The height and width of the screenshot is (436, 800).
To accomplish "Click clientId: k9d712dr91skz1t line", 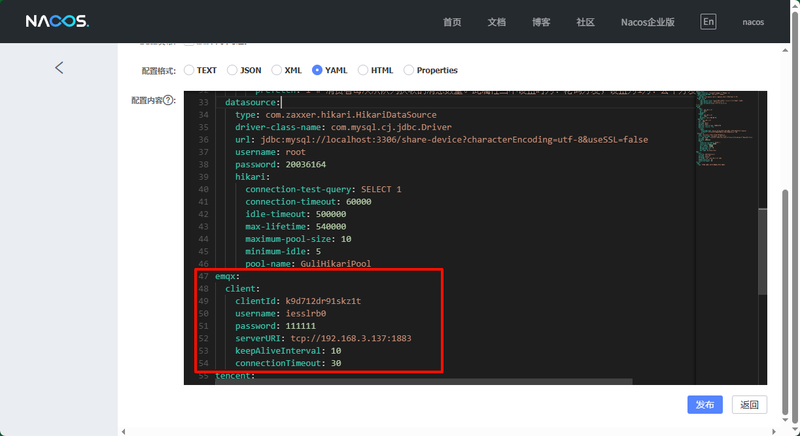I will click(x=298, y=301).
